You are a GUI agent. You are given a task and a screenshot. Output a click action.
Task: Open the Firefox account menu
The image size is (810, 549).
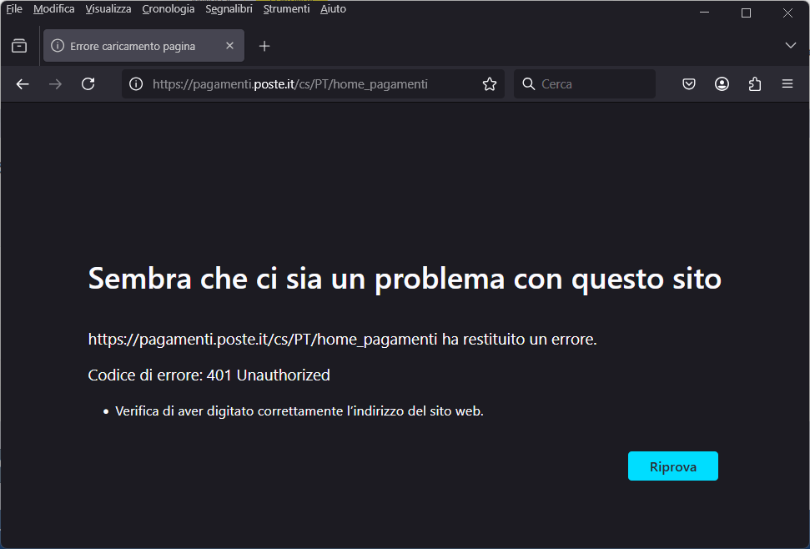[x=722, y=84]
